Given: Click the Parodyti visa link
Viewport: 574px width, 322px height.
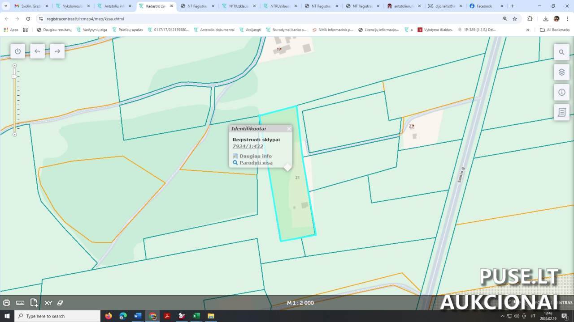Looking at the screenshot, I should pyautogui.click(x=256, y=163).
